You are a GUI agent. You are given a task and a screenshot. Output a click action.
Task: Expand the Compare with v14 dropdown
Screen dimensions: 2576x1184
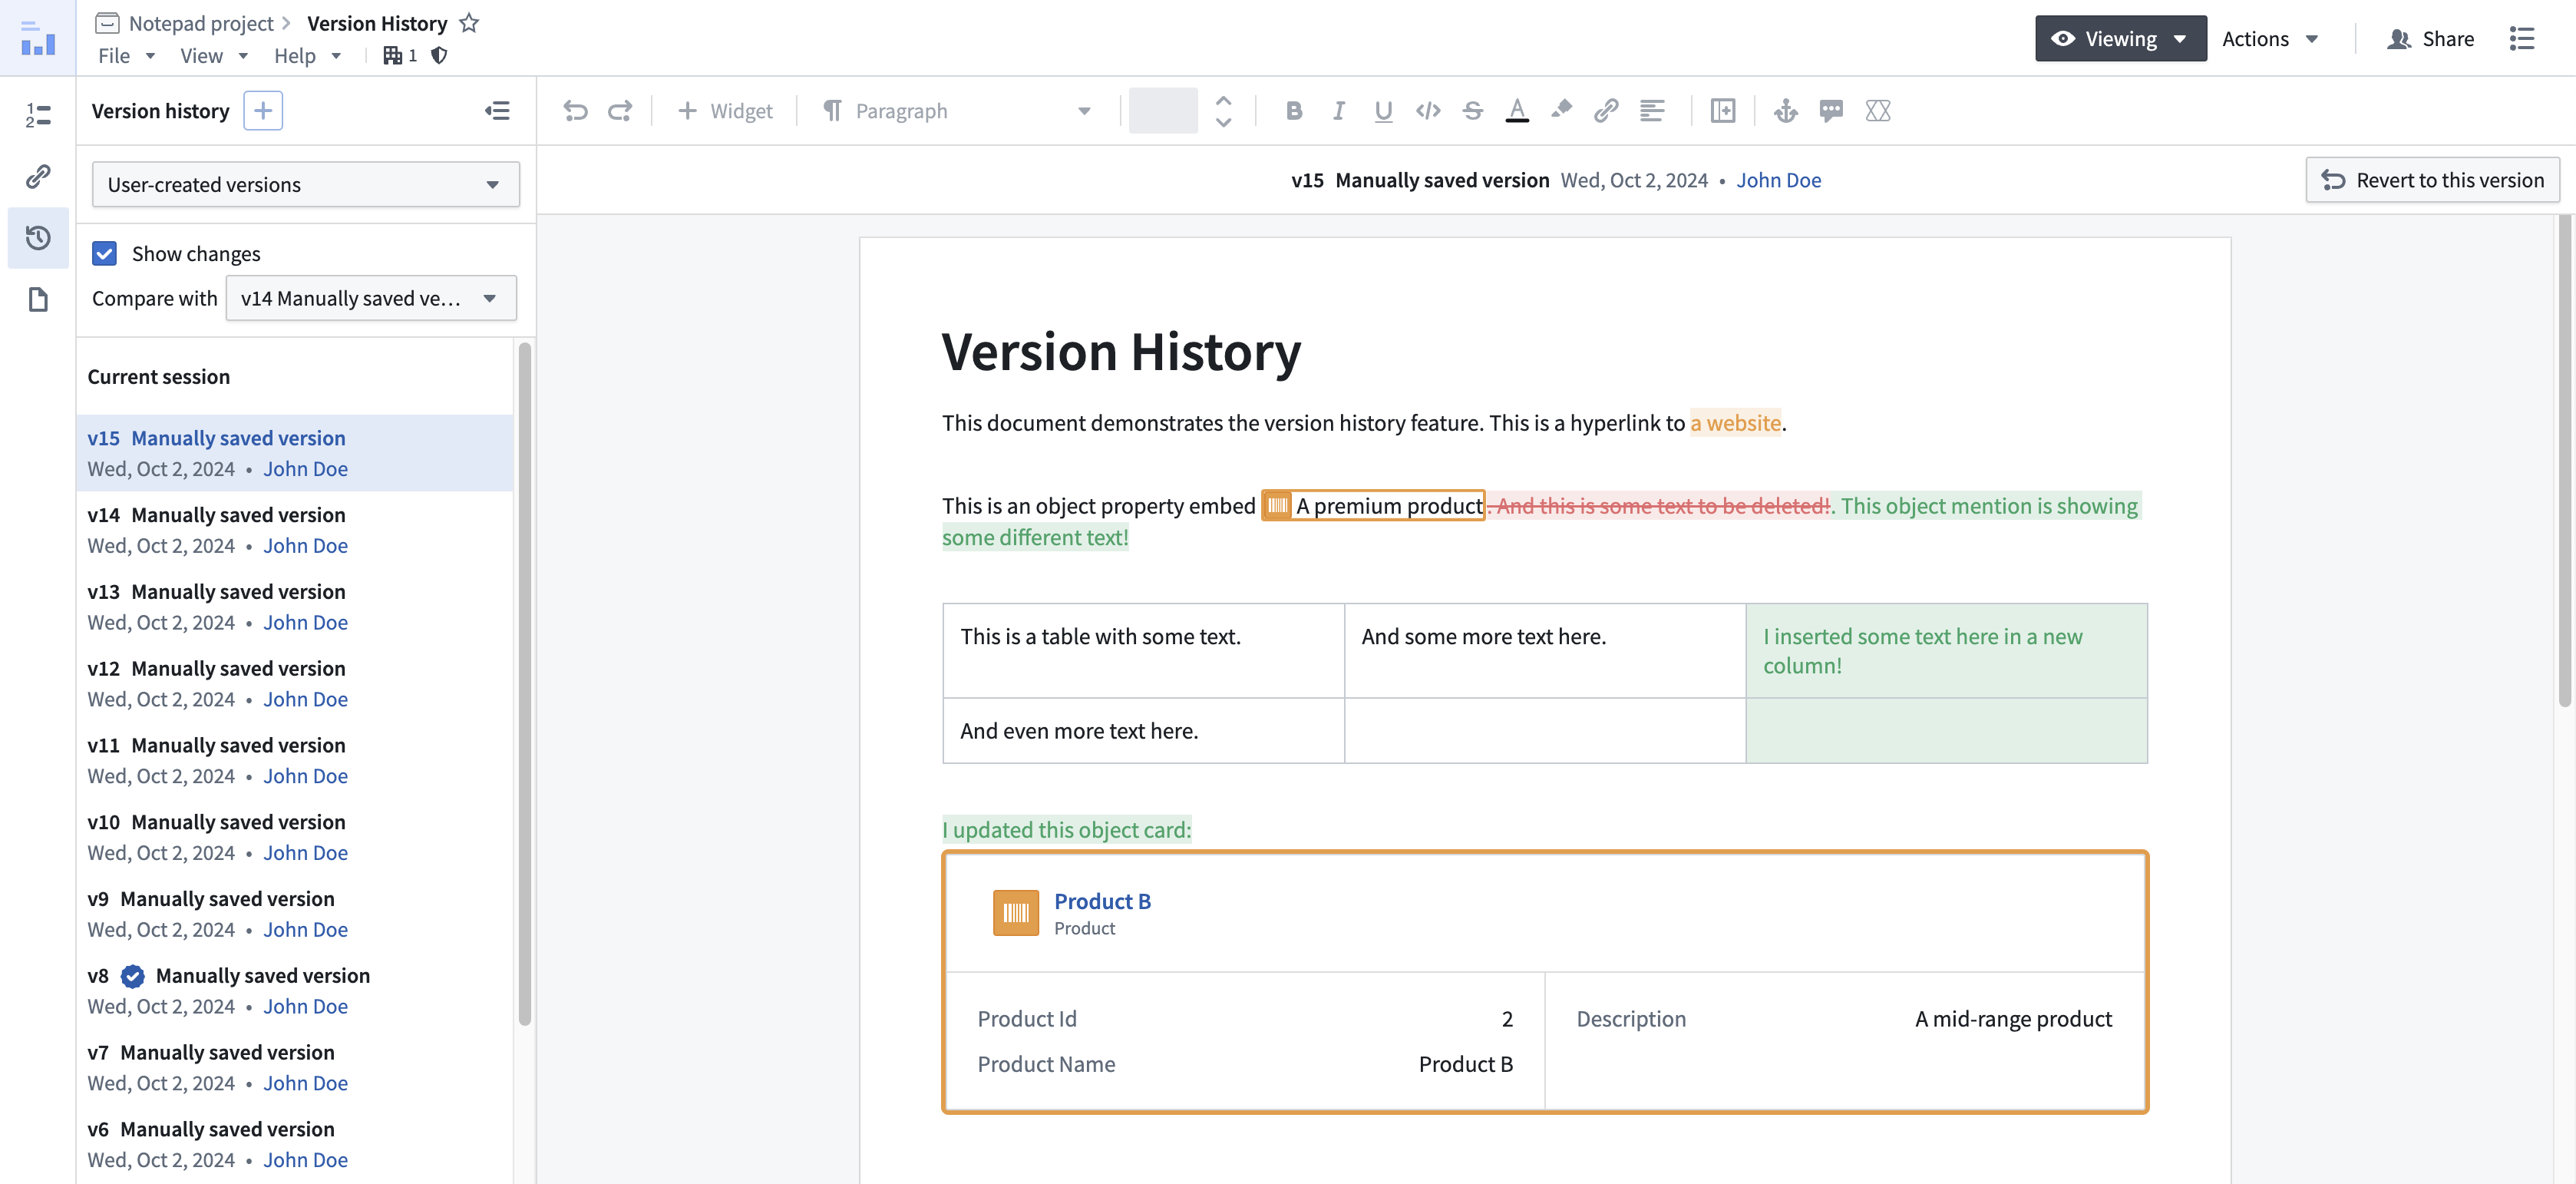371,298
